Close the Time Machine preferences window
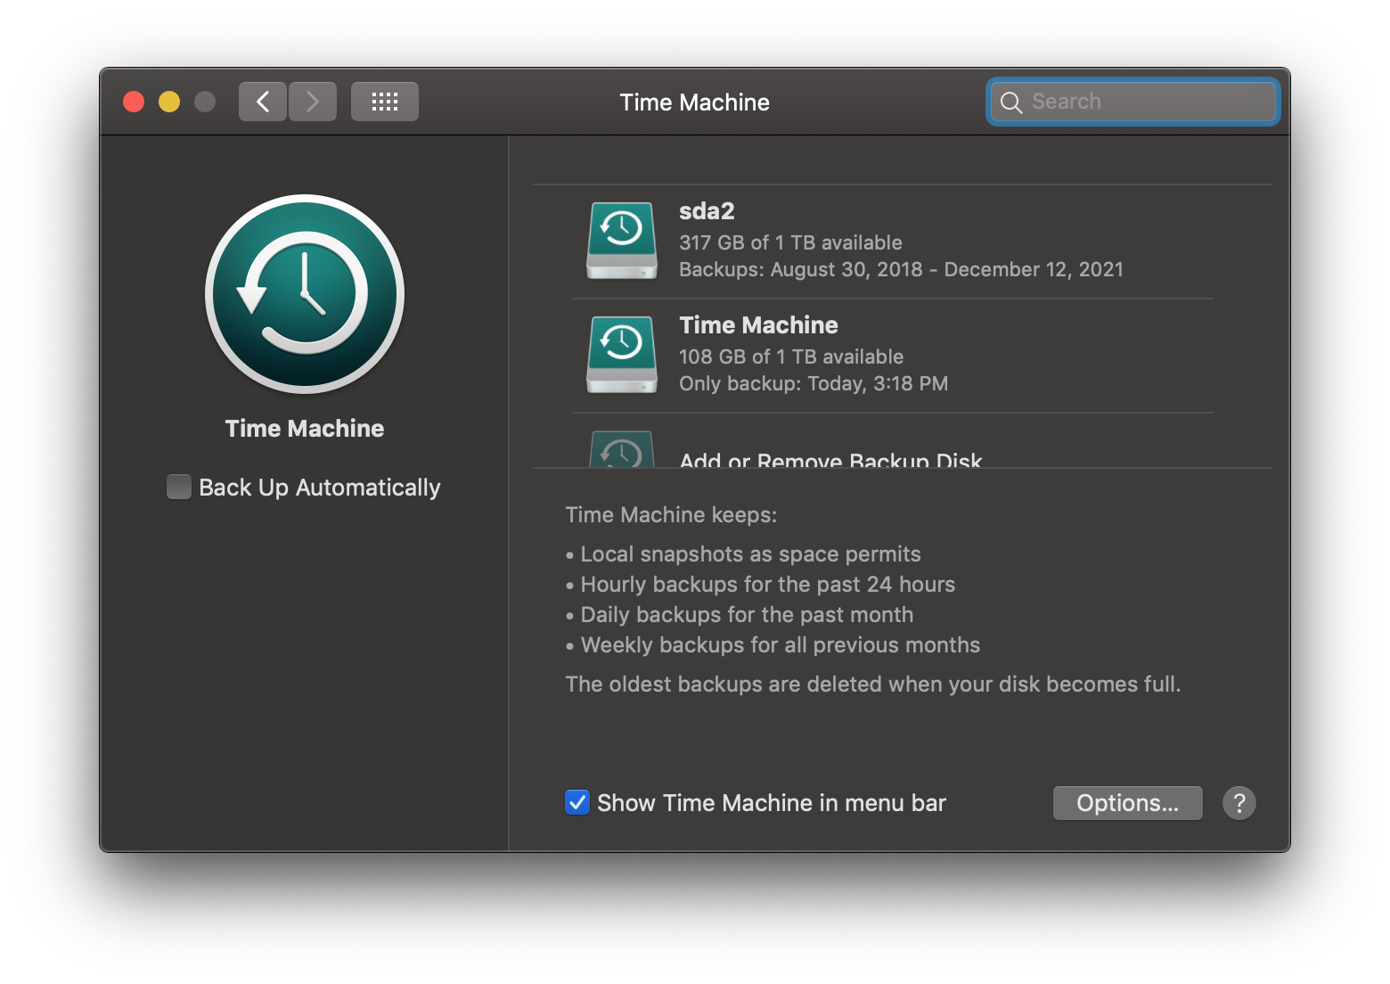 [x=134, y=102]
